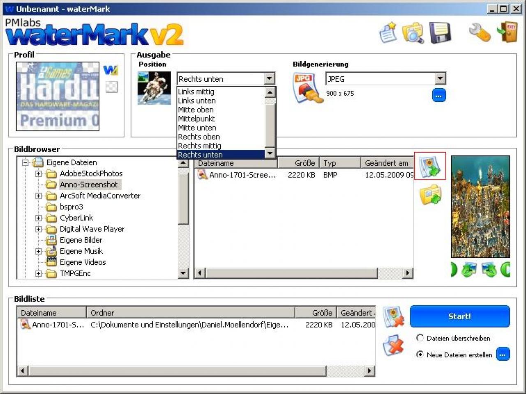Viewport: 526px width, 394px height.
Task: Expand the AdobeStockPhotos folder node
Action: (x=39, y=174)
